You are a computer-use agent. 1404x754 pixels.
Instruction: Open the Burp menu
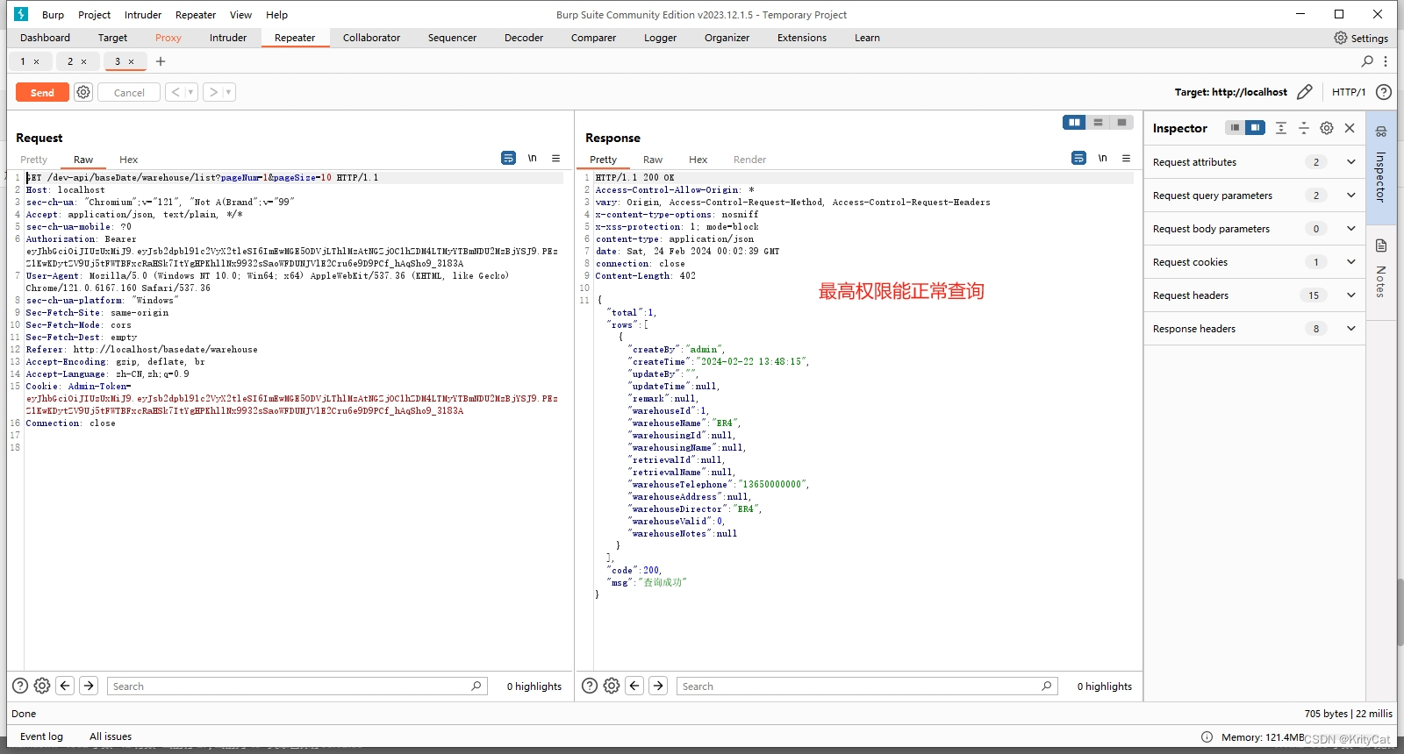coord(53,15)
